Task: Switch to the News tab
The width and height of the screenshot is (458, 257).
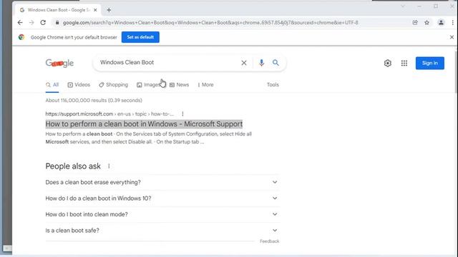Action: tap(179, 85)
